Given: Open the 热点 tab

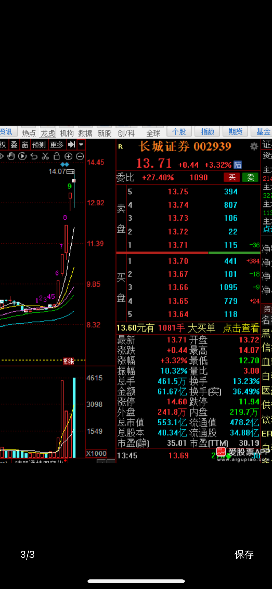Looking at the screenshot, I should point(29,133).
